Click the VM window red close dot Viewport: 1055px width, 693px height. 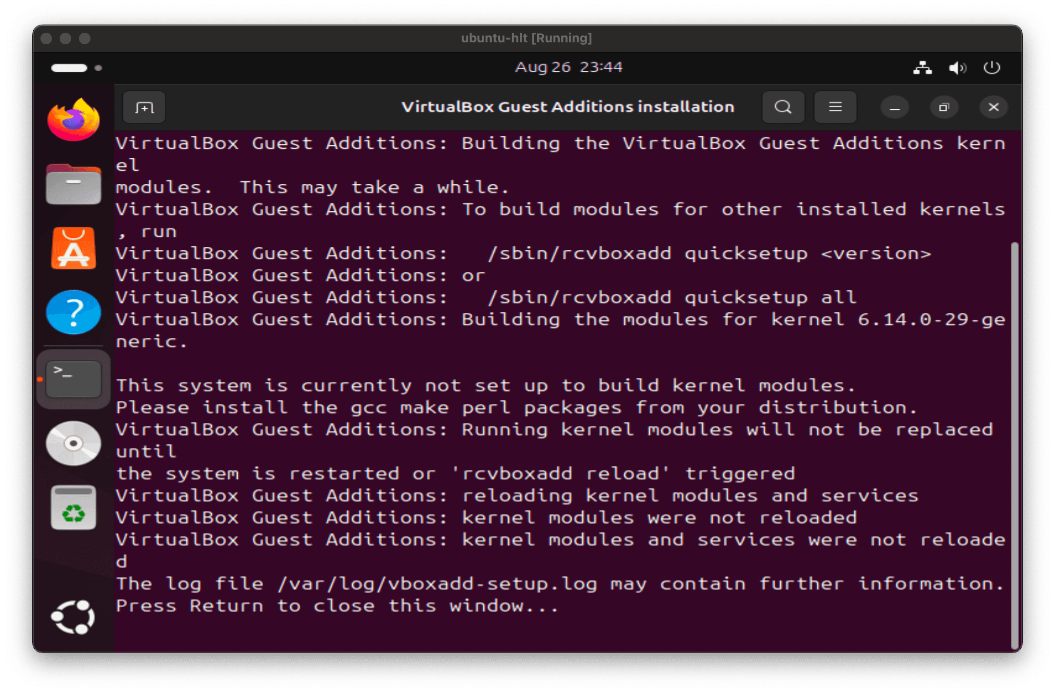tap(46, 38)
